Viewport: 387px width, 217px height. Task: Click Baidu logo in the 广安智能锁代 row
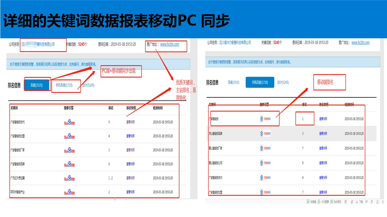tap(70, 122)
